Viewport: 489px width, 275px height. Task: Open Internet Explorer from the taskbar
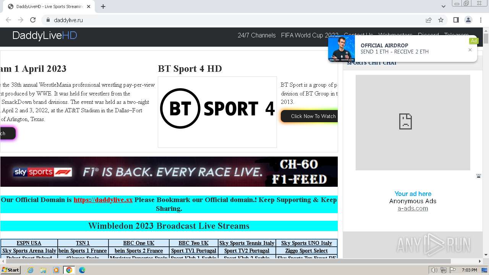pos(30,270)
